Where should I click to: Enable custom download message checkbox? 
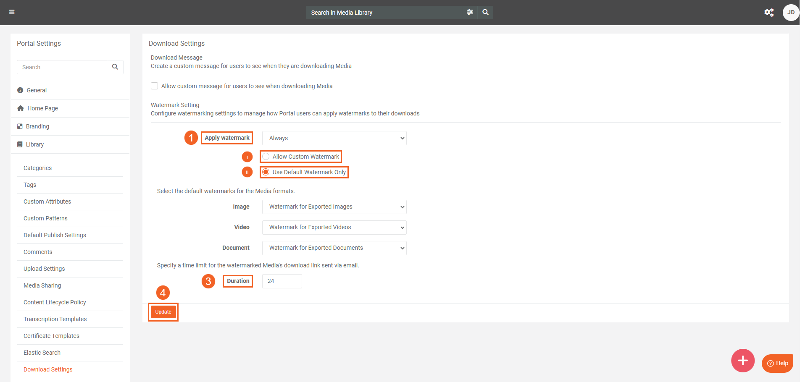[x=155, y=86]
